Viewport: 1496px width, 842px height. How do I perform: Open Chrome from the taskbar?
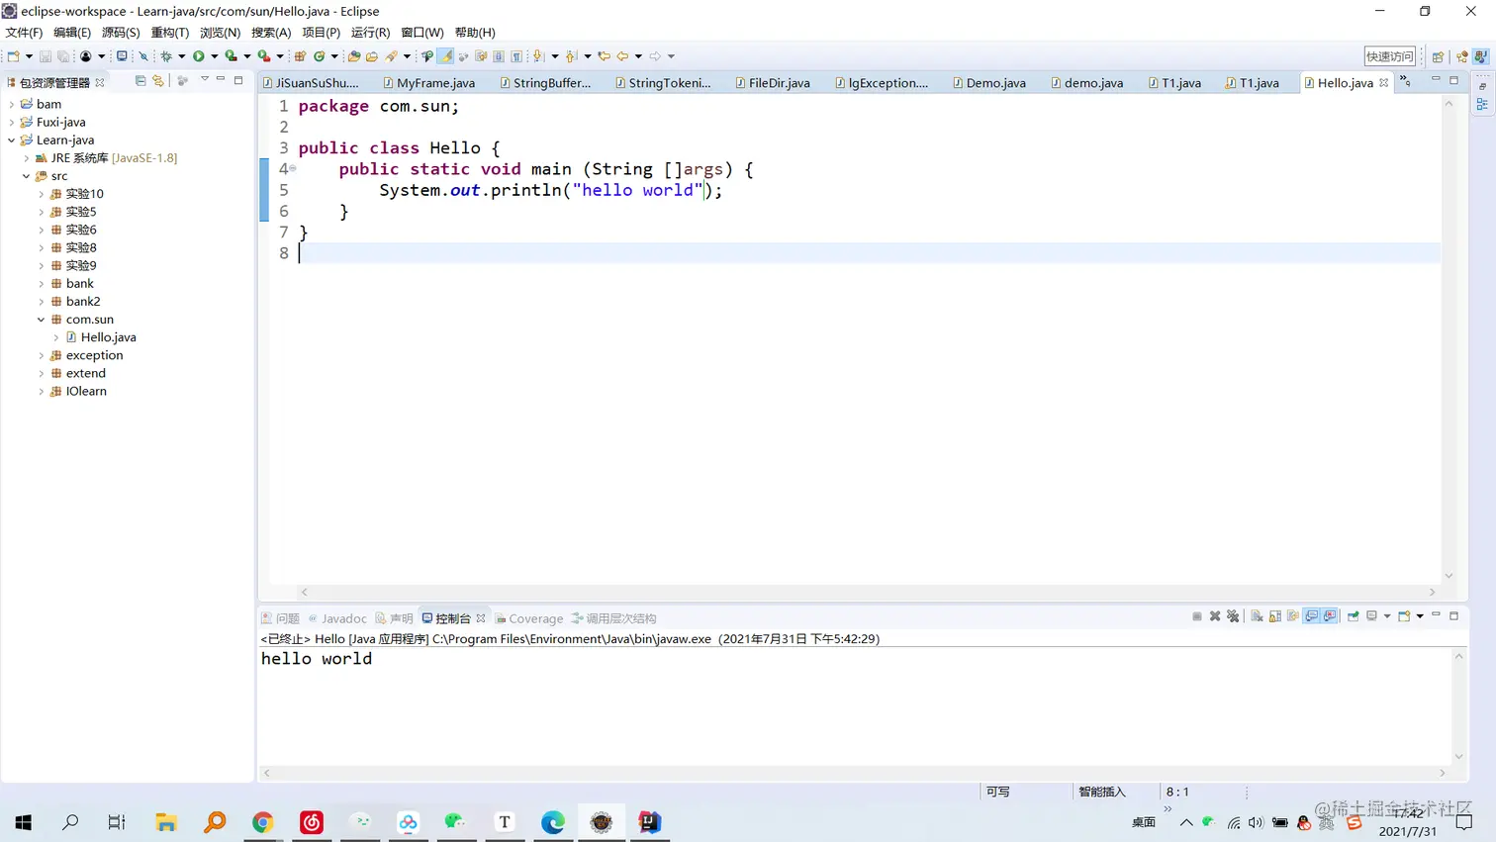point(262,822)
